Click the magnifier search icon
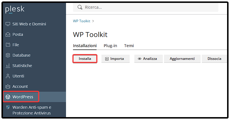The width and height of the screenshot is (230, 120). pos(80,7)
